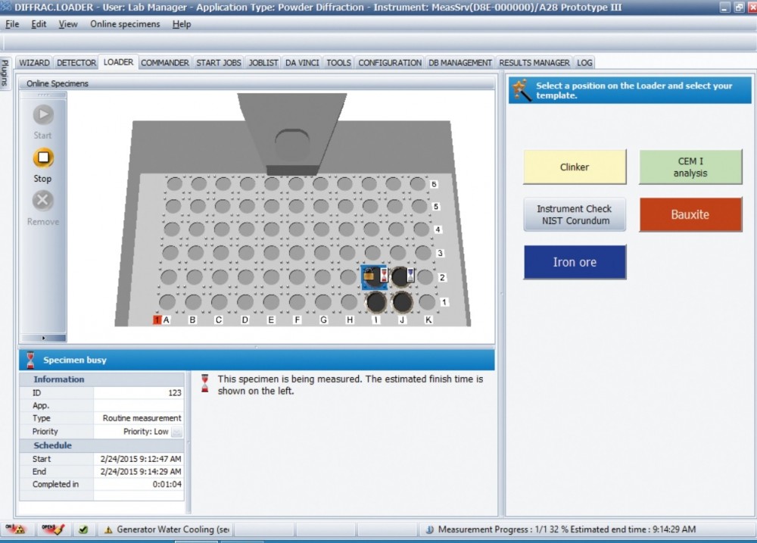Screen dimensions: 757x543
Task: Click the Generator Water Cooling warning
Action: [167, 529]
